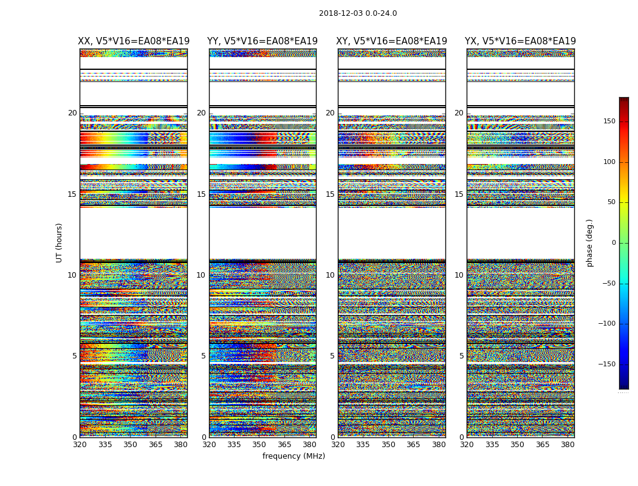The image size is (638, 486).
Task: Click the XY panel y-axis tick 15
Action: coord(331,194)
